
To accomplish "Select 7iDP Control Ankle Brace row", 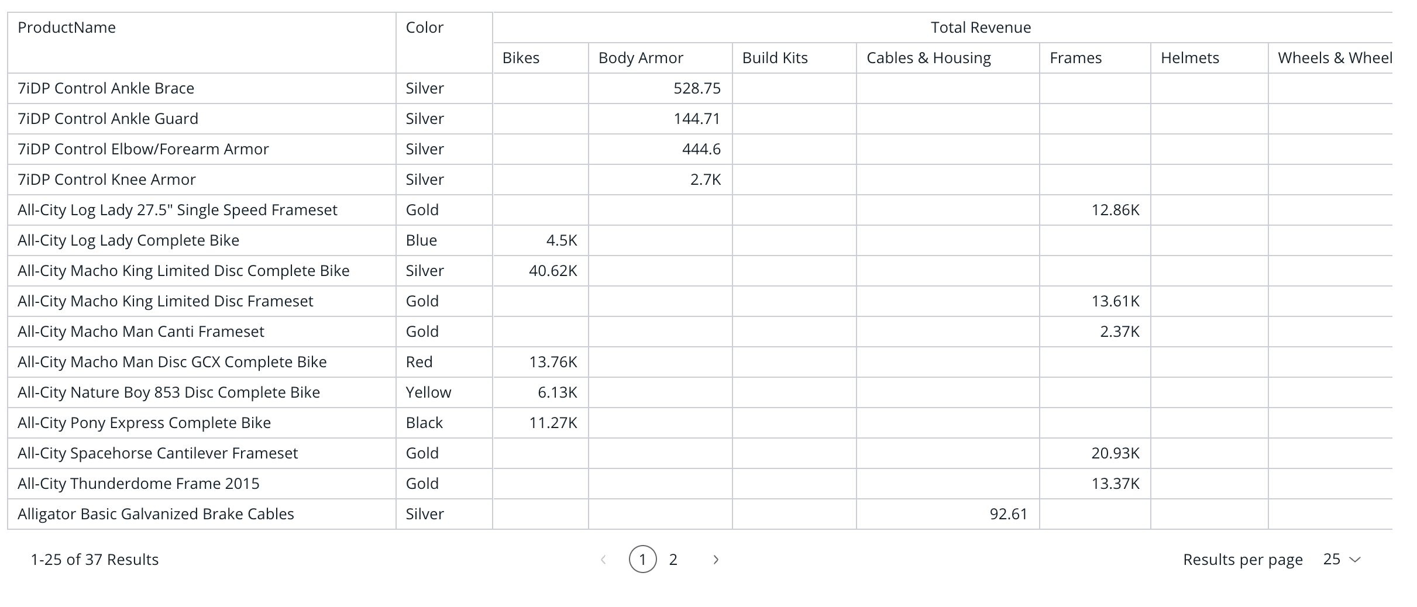I will click(106, 88).
